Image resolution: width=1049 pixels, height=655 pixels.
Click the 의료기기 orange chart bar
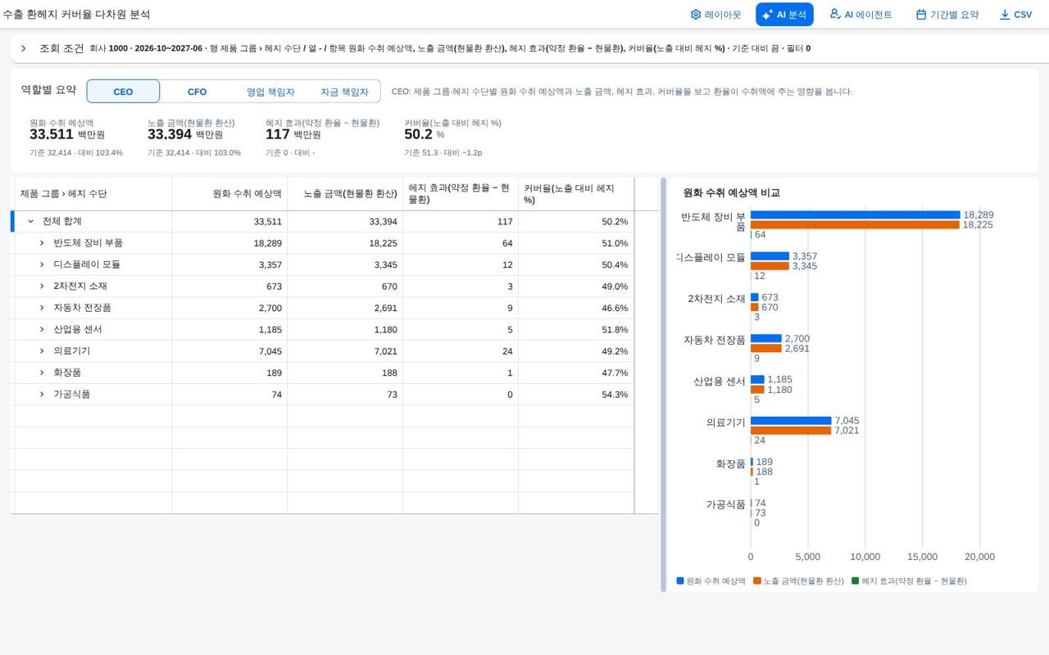pos(791,431)
